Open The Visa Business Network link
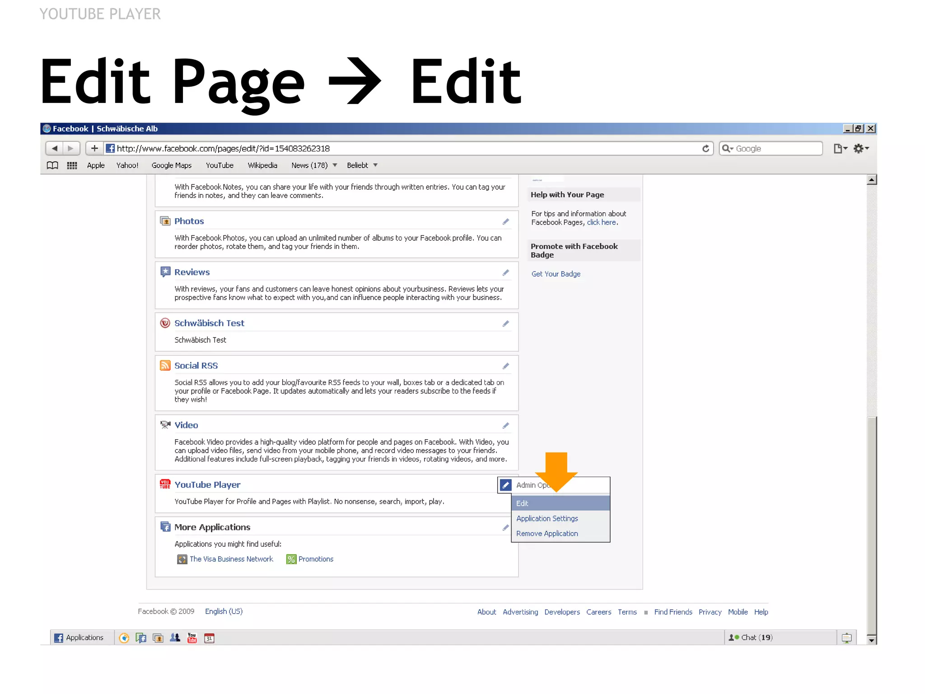This screenshot has height=694, width=925. point(231,559)
